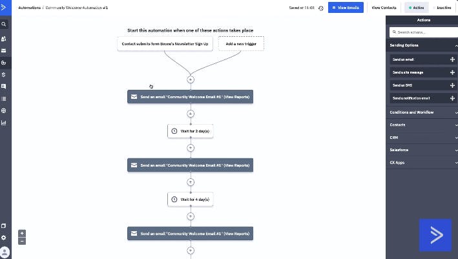This screenshot has width=458, height=259.
Task: Open the search icon in left sidebar
Action: pyautogui.click(x=4, y=25)
